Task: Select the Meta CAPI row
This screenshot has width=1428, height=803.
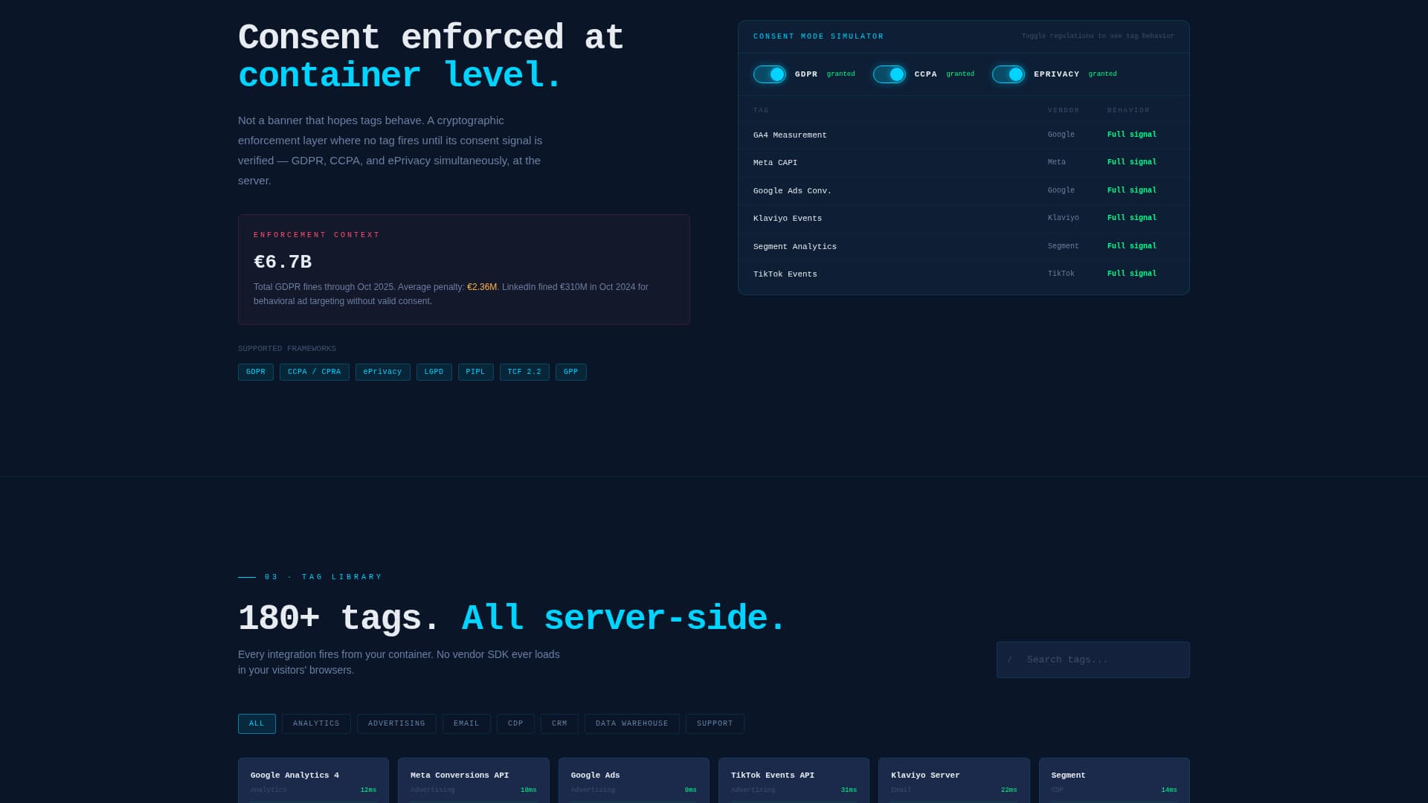Action: (963, 163)
